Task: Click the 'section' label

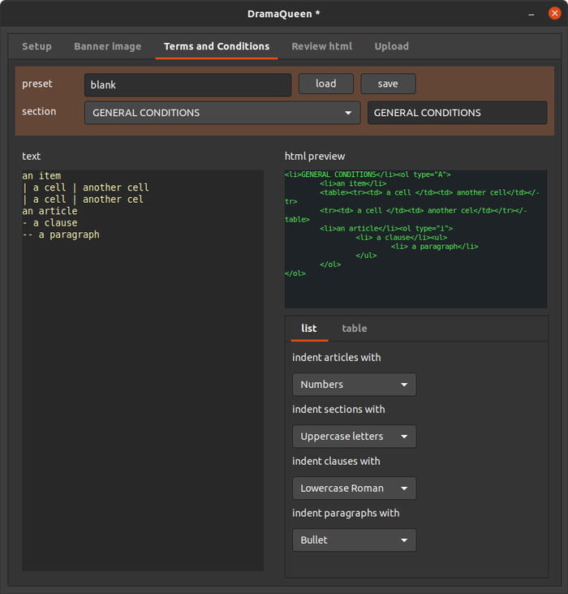Action: (39, 111)
